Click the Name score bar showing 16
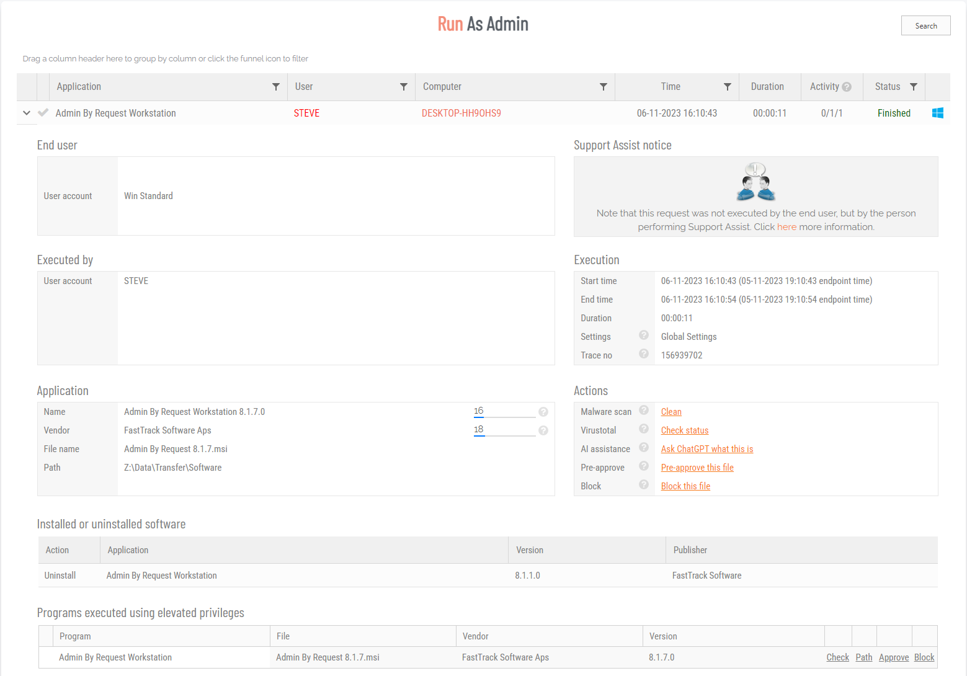This screenshot has height=676, width=967. pyautogui.click(x=504, y=412)
